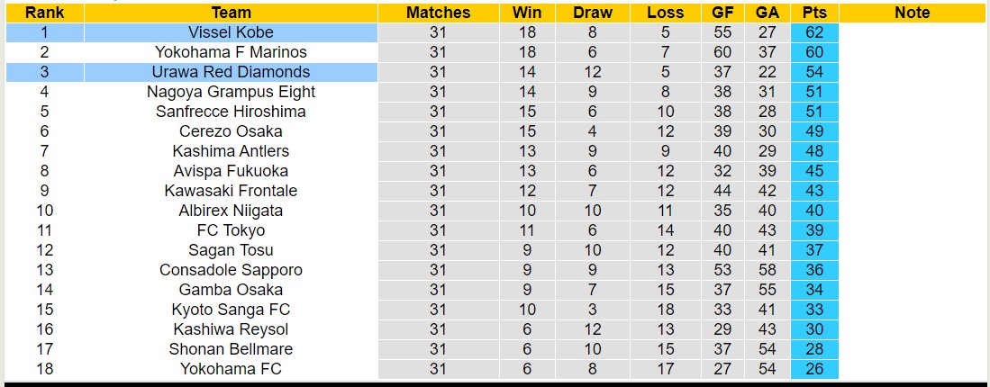Select Shonan Bellmare team name
Viewport: 990px width, 387px height.
pos(232,349)
